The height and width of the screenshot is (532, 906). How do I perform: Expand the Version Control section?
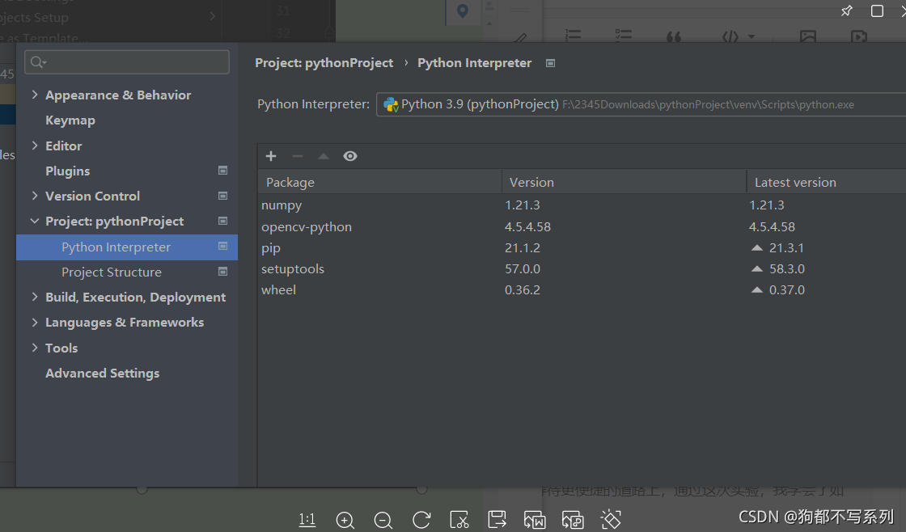[x=35, y=196]
